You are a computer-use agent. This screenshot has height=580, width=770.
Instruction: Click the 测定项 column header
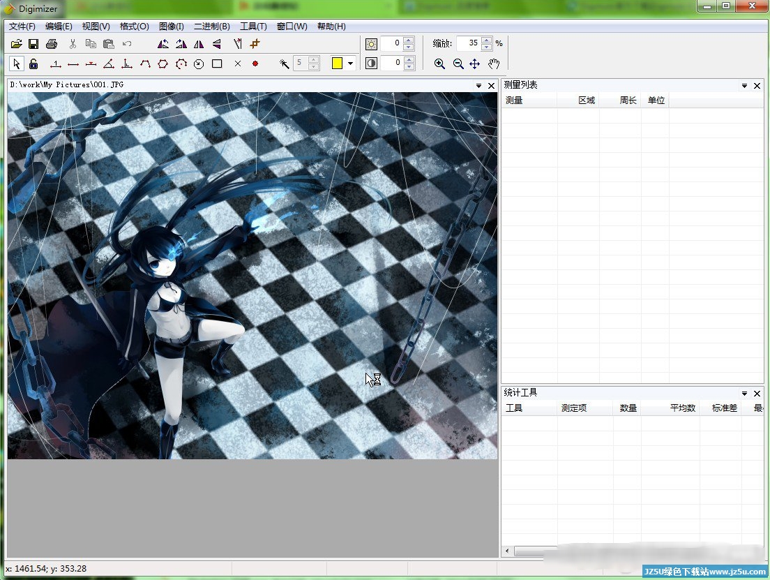(x=585, y=408)
